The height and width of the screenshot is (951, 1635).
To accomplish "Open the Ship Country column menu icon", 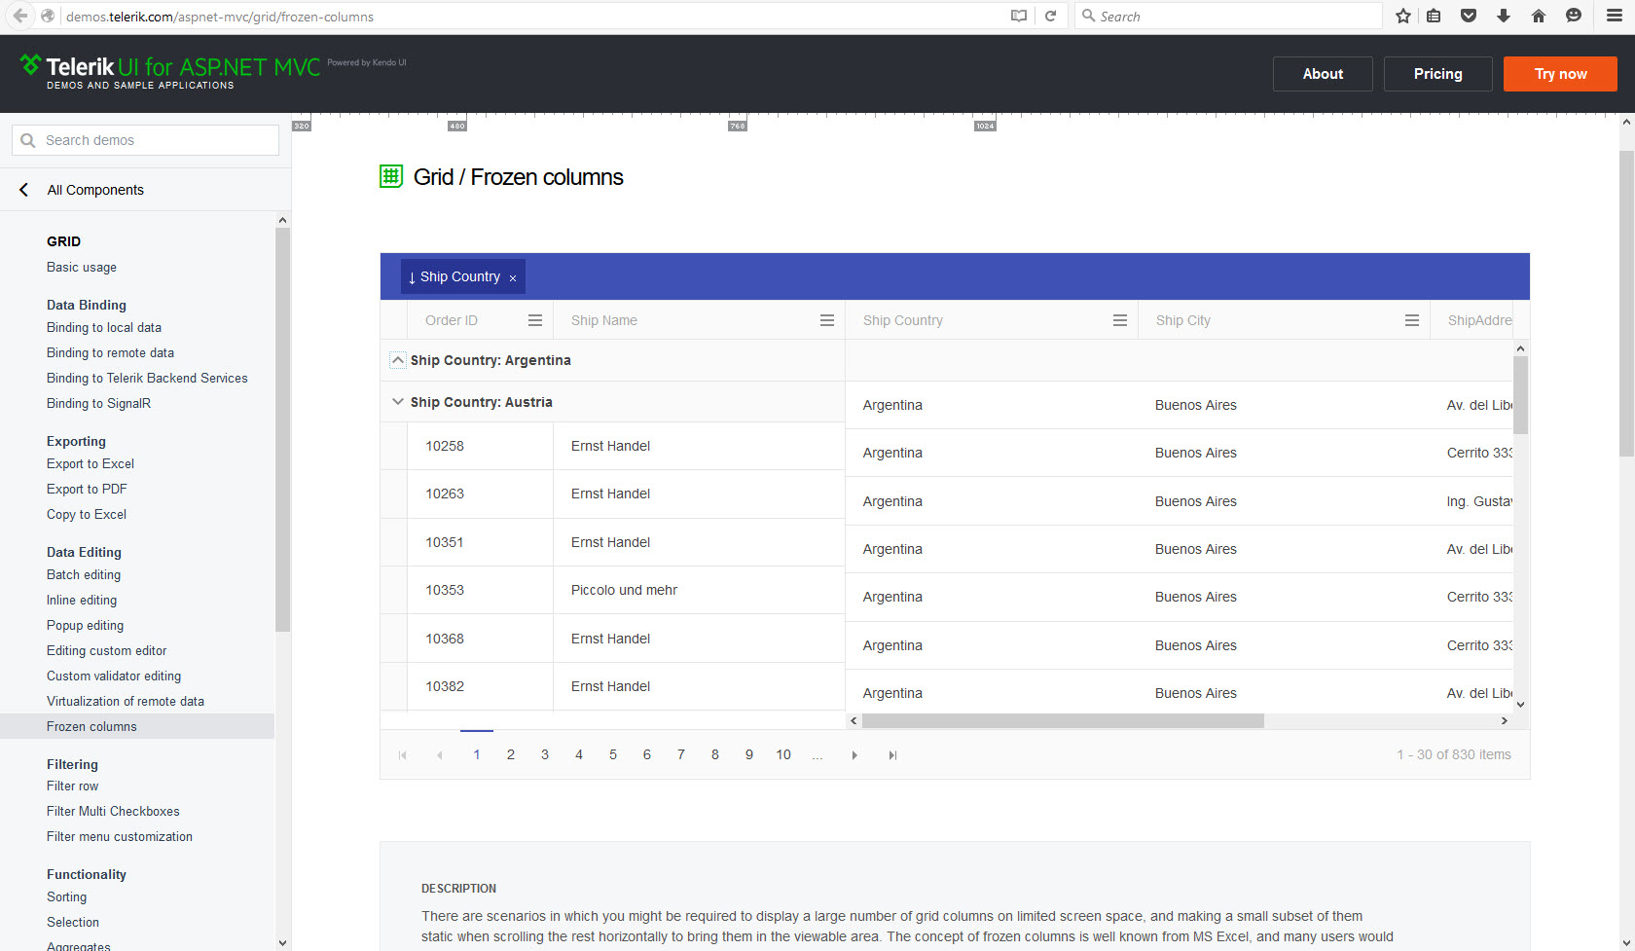I will [1120, 320].
